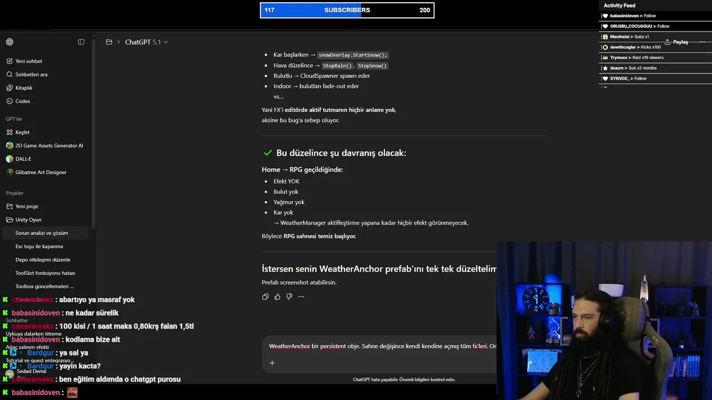Image resolution: width=712 pixels, height=400 pixels.
Task: Click ORUSBU_COCUGGUU Follow entry in Activity Feed
Action: pyautogui.click(x=636, y=26)
